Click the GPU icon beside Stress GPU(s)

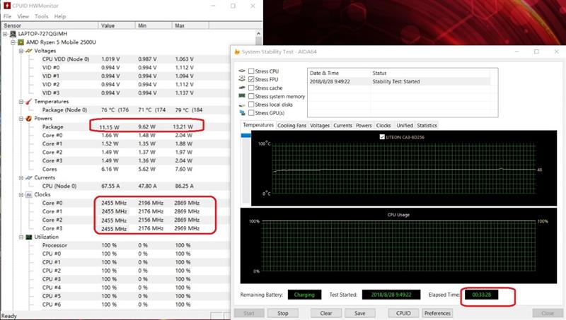pyautogui.click(x=242, y=113)
